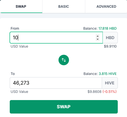Focus the From amount input field
This screenshot has width=127, height=117.
[x=56, y=38]
